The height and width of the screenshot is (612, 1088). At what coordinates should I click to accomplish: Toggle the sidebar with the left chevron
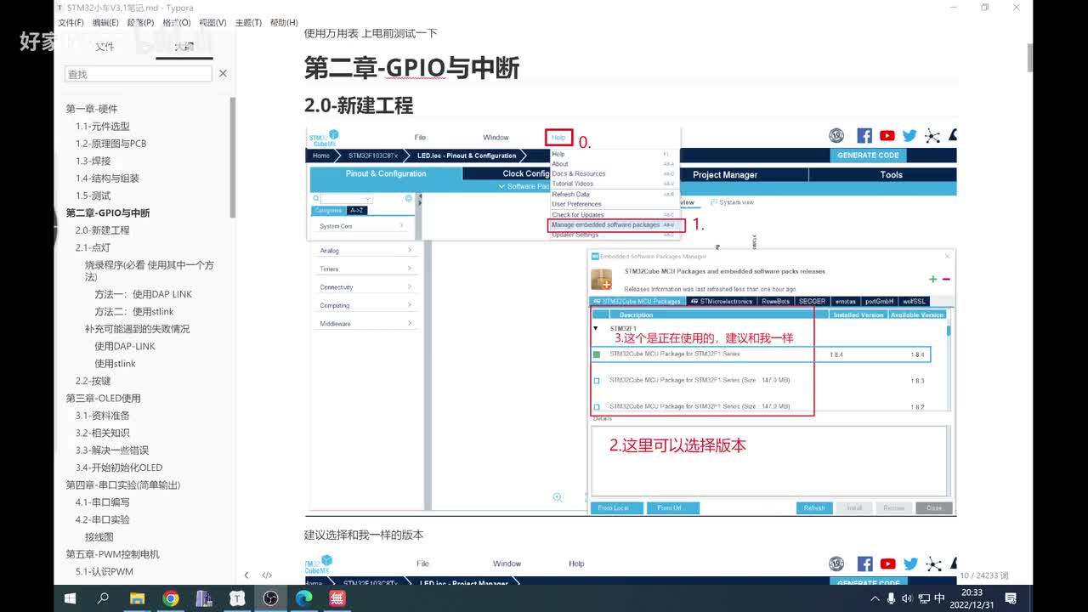point(246,575)
